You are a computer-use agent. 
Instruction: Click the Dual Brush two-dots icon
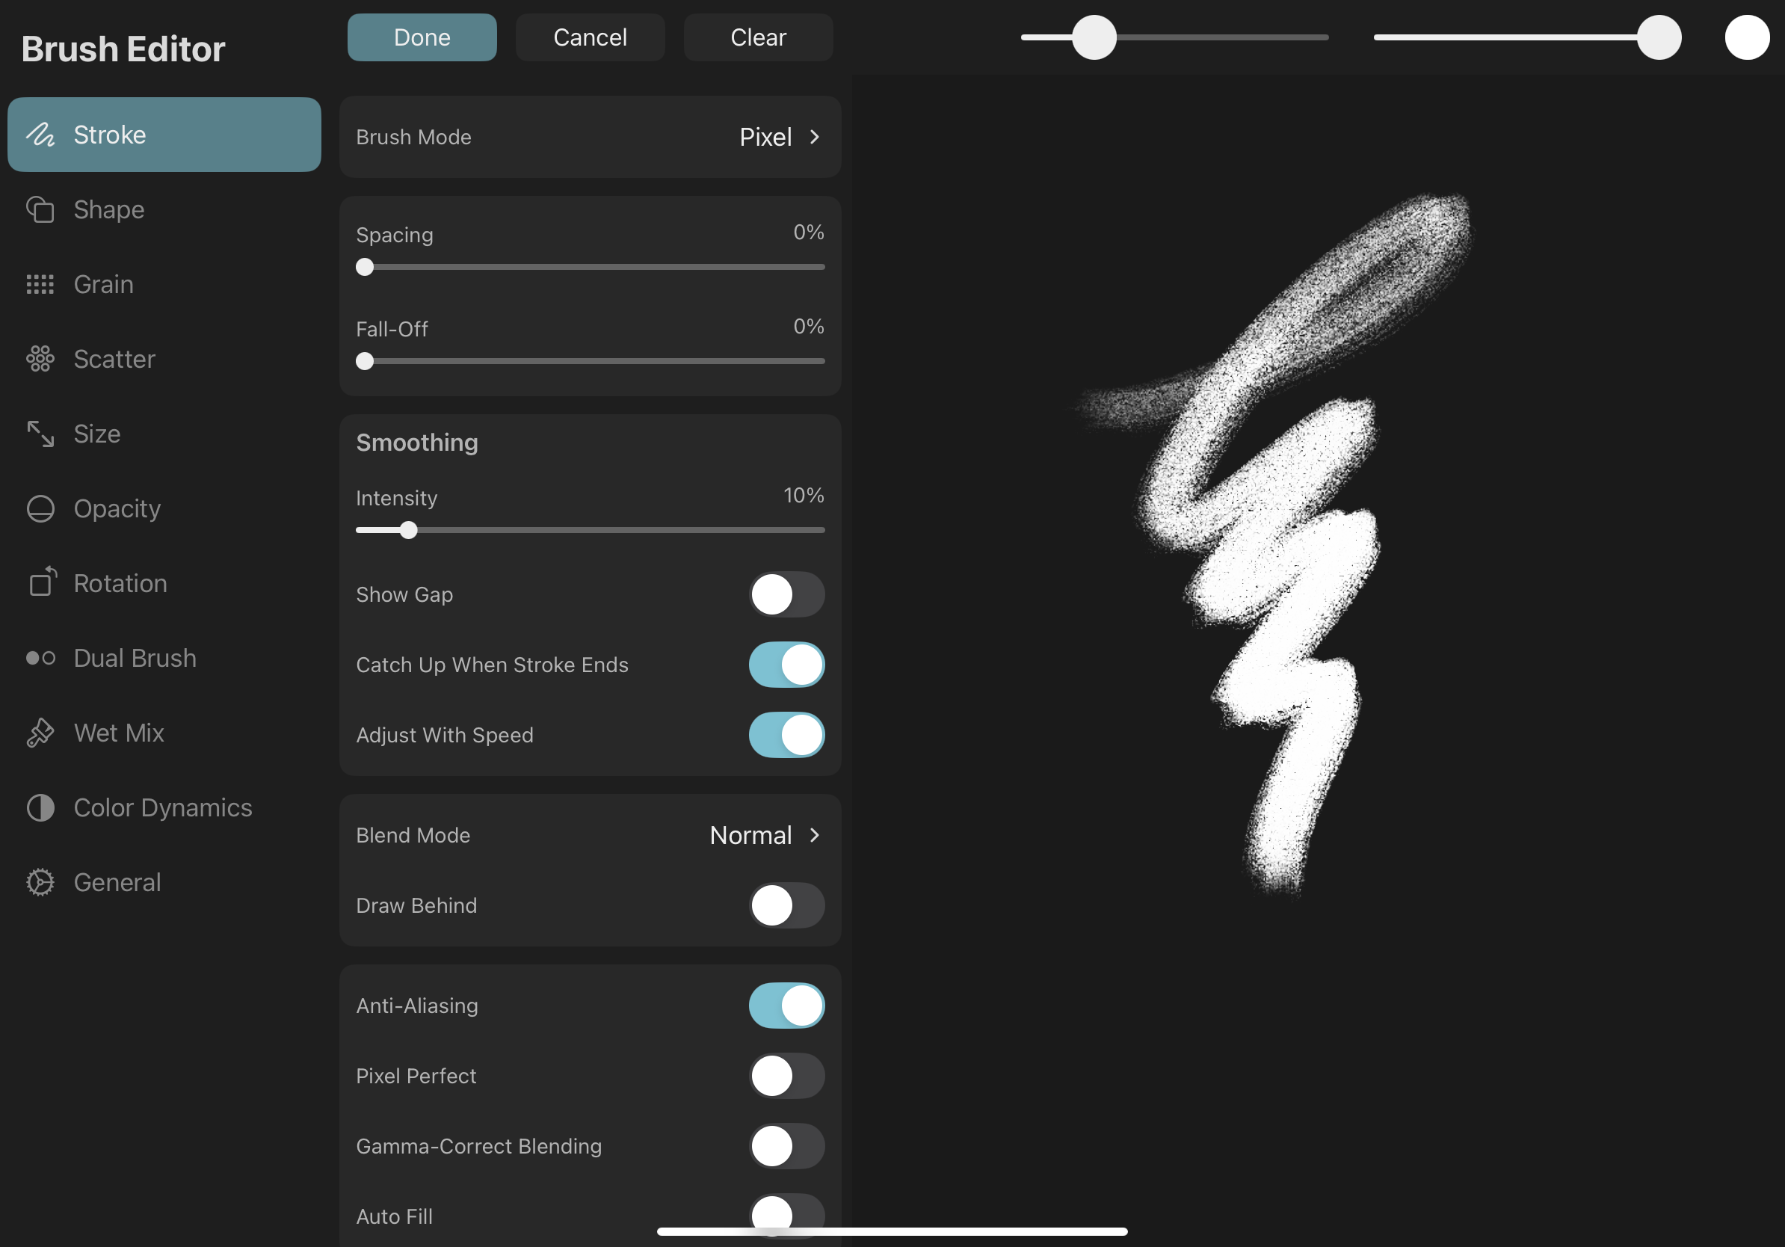click(x=40, y=658)
